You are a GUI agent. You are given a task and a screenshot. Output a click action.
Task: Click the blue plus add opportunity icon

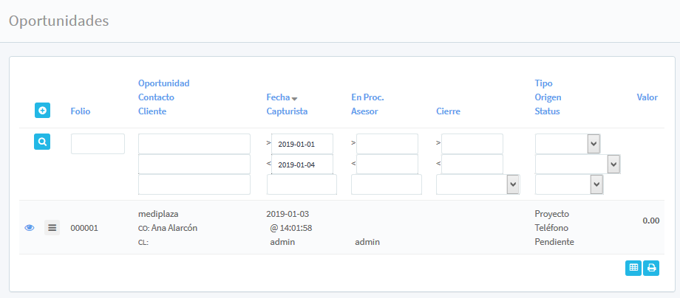click(x=42, y=111)
